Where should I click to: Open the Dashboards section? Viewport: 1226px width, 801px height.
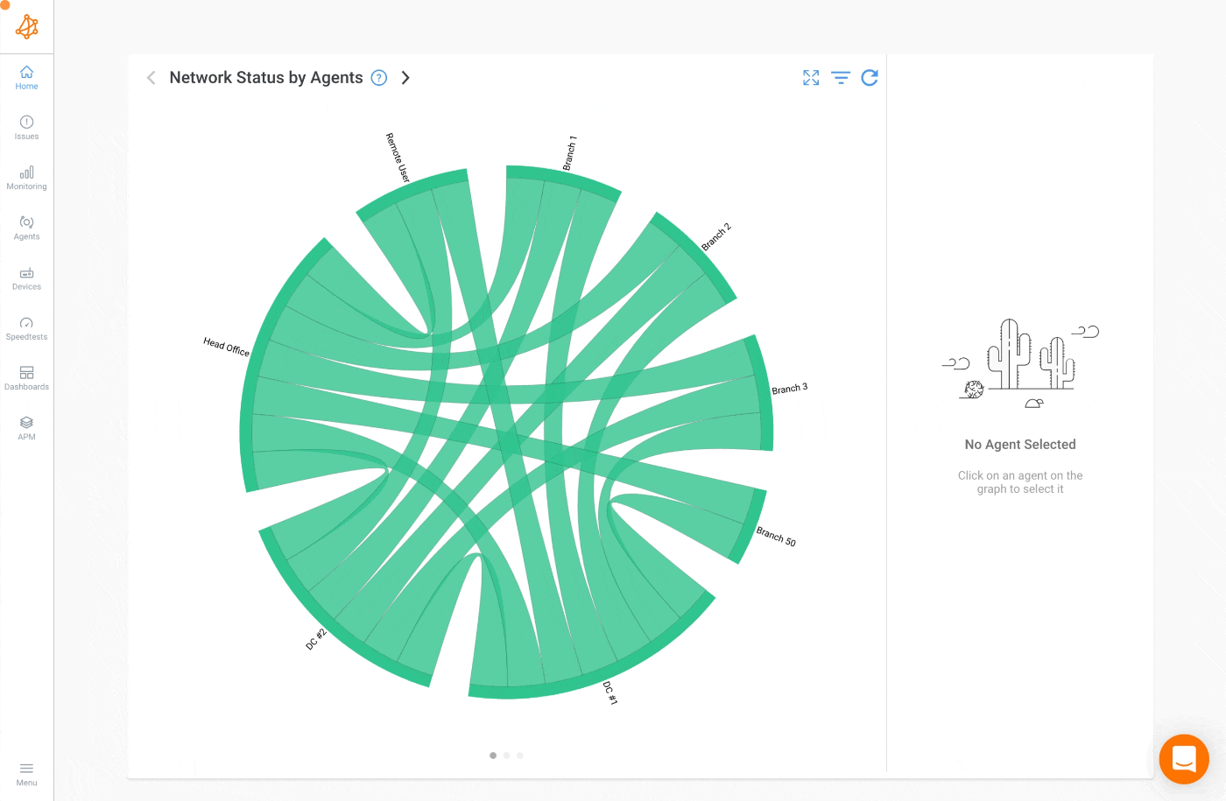tap(26, 378)
